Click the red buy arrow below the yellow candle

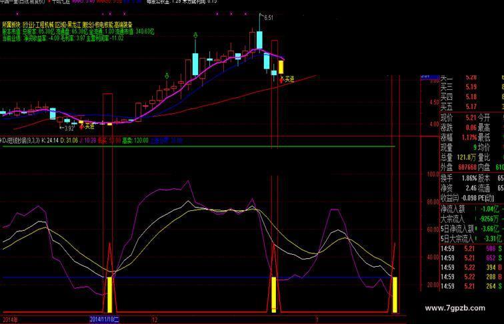coord(281,79)
